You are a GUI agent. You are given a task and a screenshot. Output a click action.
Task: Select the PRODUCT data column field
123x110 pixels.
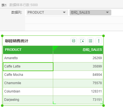pyautogui.click(x=47, y=12)
